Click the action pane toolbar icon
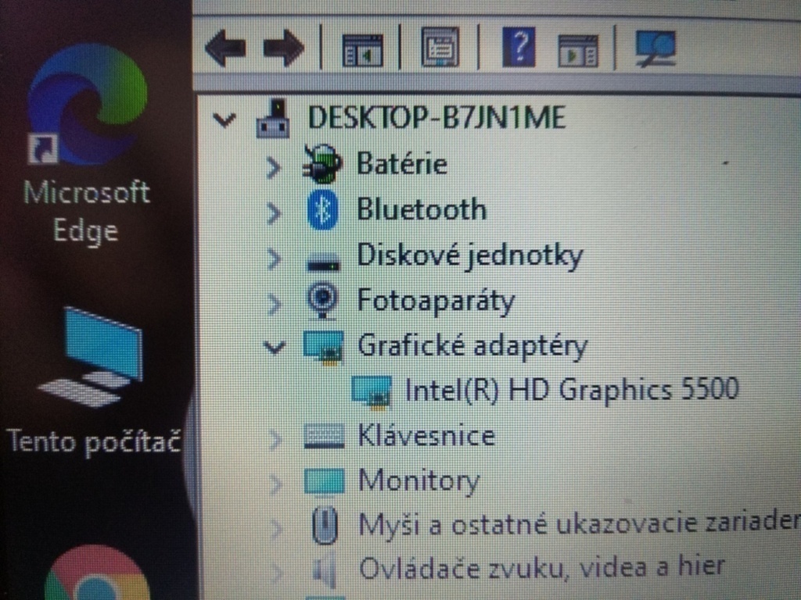Image resolution: width=801 pixels, height=600 pixels. (577, 51)
